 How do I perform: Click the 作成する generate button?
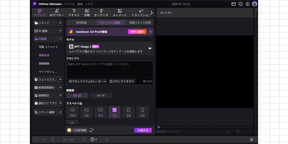click(143, 130)
